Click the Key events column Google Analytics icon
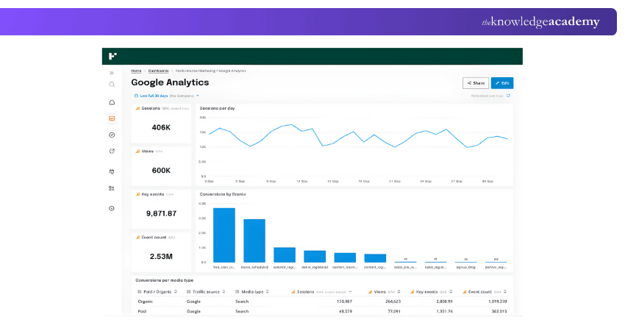Viewport: 625px width, 331px height. click(413, 292)
